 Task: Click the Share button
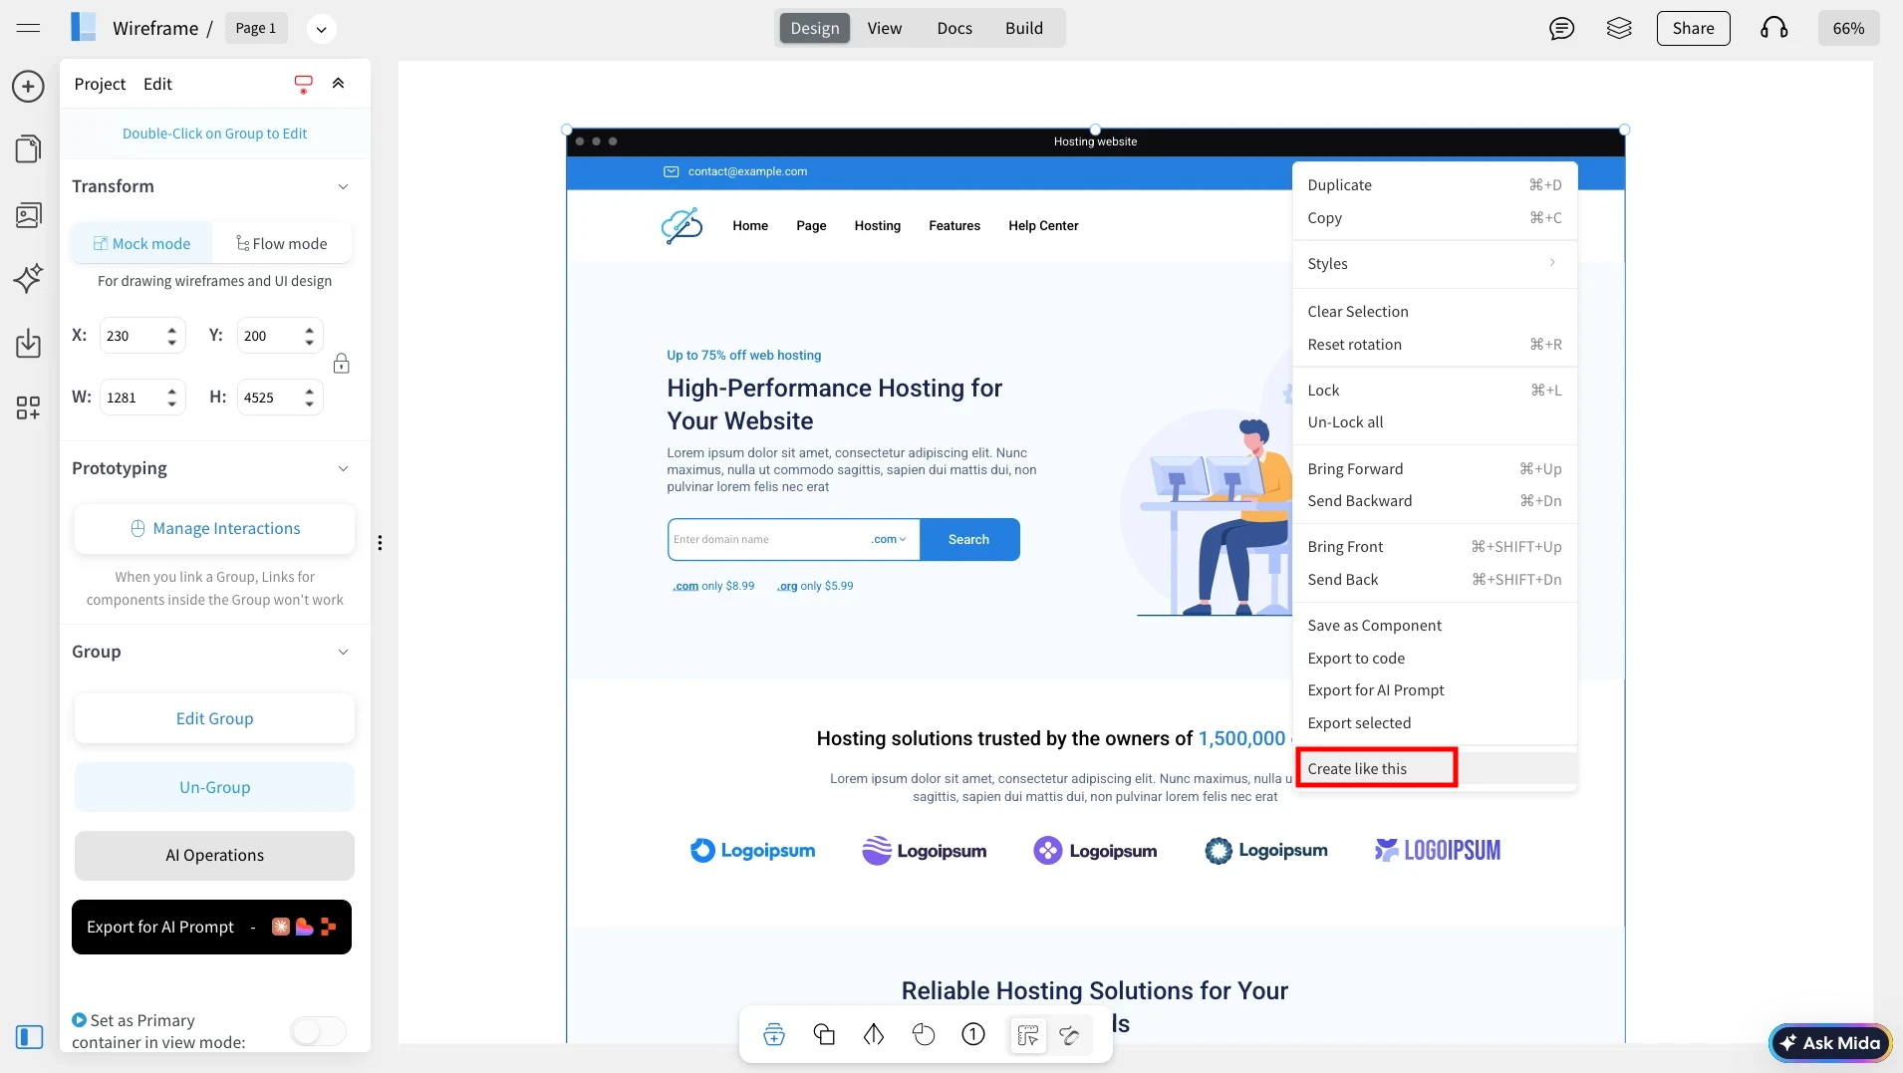coord(1693,28)
